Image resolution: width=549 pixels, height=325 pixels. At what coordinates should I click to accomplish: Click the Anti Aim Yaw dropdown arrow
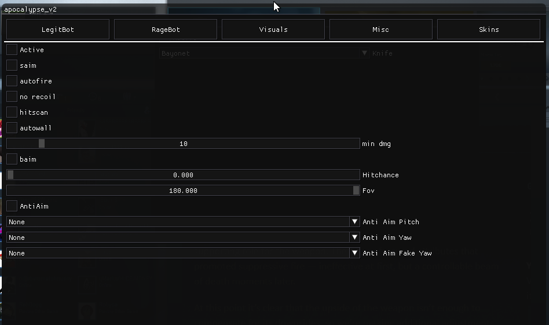tap(354, 238)
